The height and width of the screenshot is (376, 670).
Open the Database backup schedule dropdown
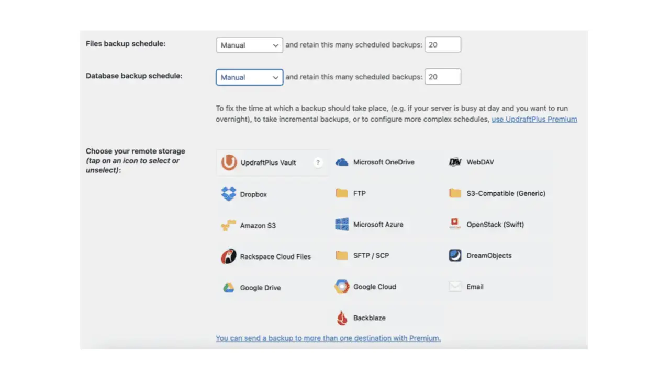pyautogui.click(x=250, y=77)
